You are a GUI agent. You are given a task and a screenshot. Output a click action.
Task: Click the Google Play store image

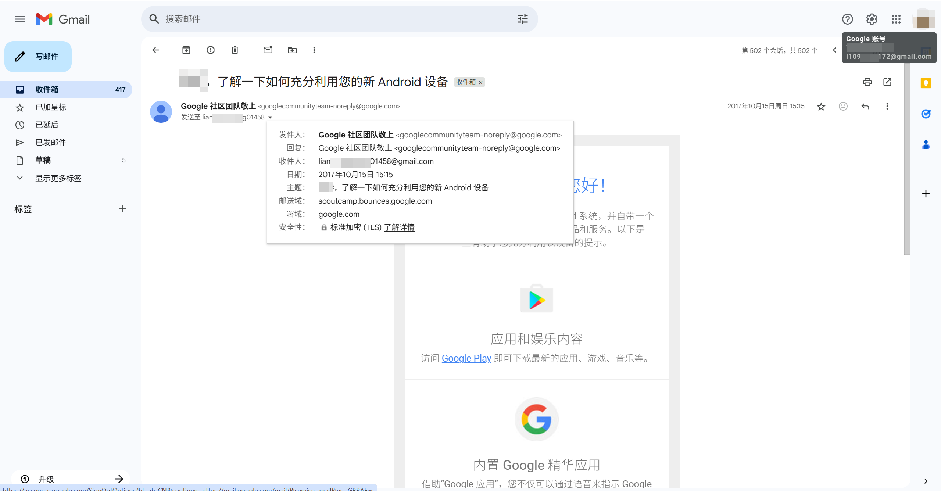pyautogui.click(x=537, y=298)
